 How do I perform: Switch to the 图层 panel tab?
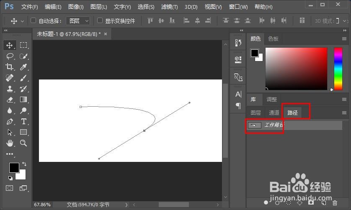pyautogui.click(x=256, y=113)
